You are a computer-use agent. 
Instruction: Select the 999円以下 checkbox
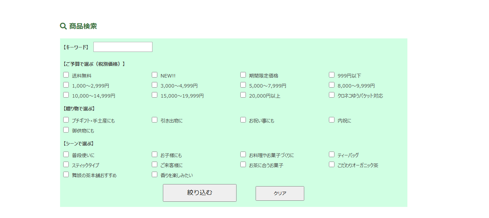click(332, 75)
